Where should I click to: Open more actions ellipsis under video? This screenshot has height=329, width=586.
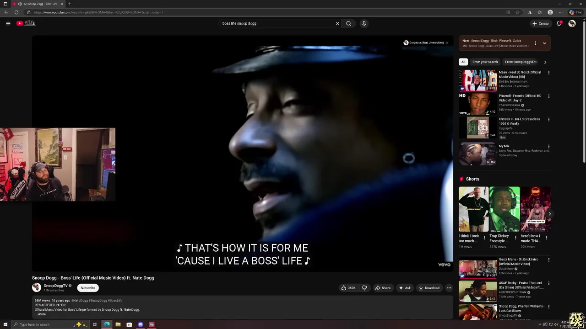pyautogui.click(x=449, y=288)
